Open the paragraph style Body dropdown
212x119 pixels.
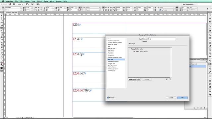(167, 8)
